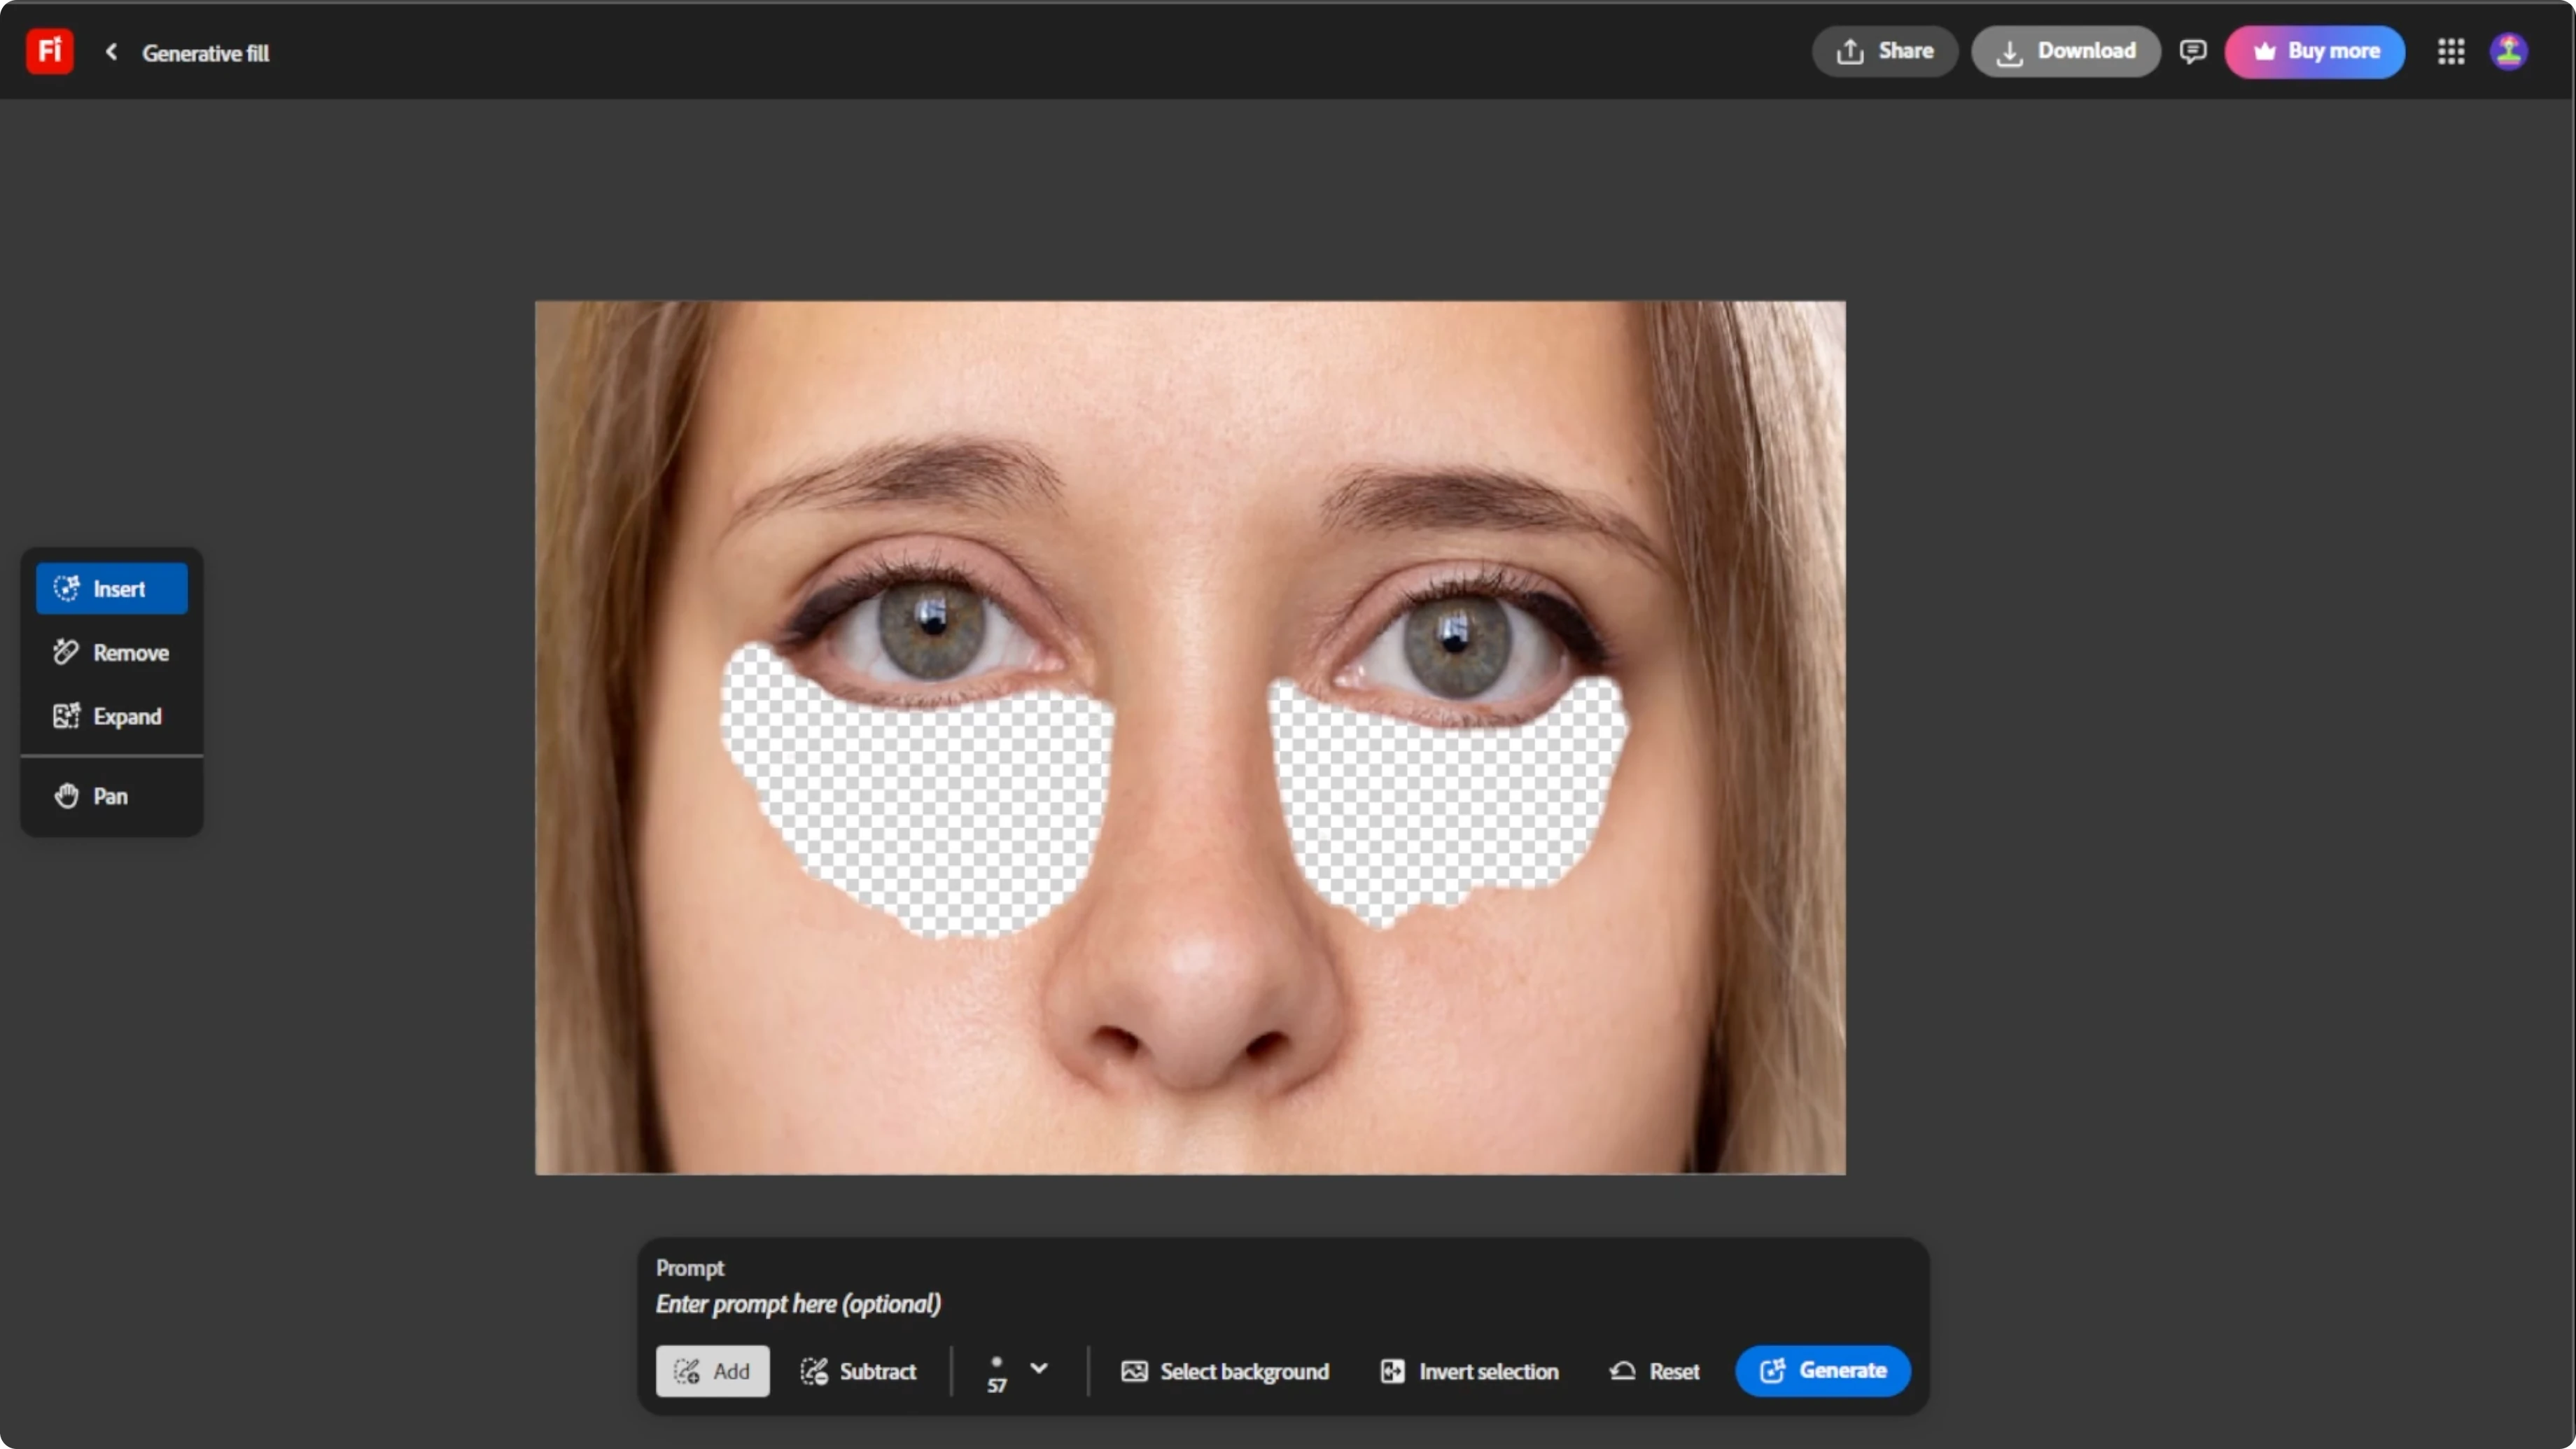This screenshot has width=2576, height=1449.
Task: Open the user profile avatar
Action: 2508,51
